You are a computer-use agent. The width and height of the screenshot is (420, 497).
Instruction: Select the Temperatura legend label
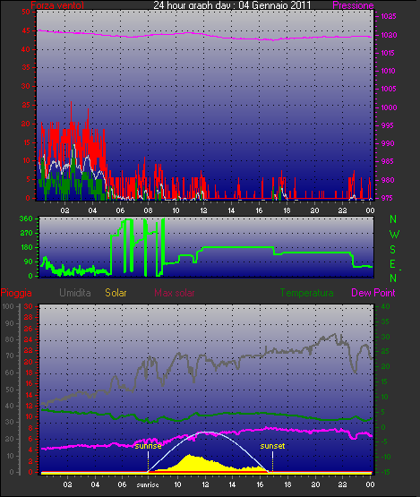[306, 293]
